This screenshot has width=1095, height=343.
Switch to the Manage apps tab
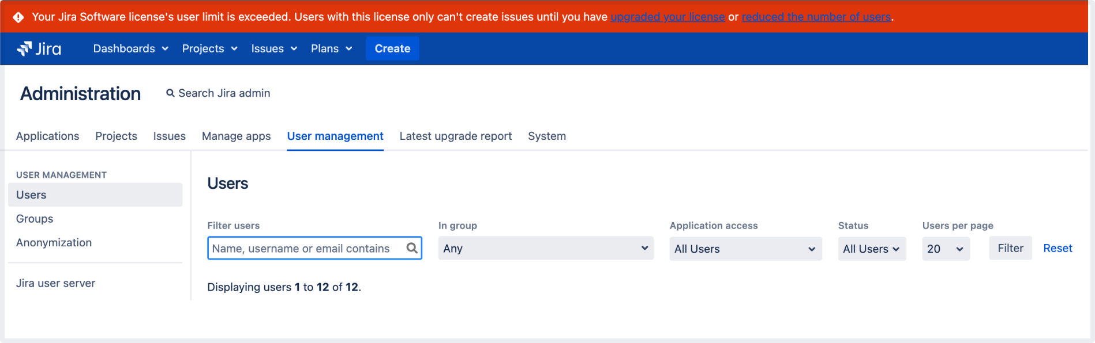236,136
